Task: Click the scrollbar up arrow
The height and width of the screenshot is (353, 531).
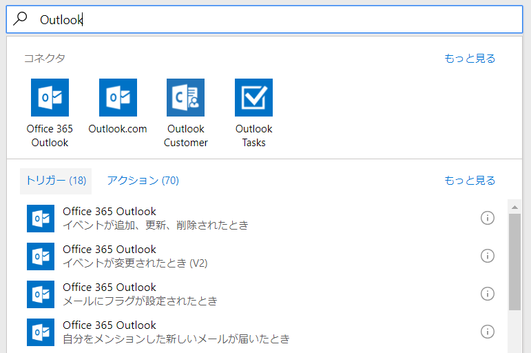Action: pyautogui.click(x=514, y=207)
